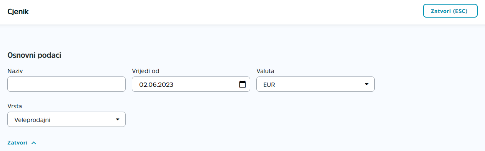Click inside the Vrijedi od date field

(191, 84)
